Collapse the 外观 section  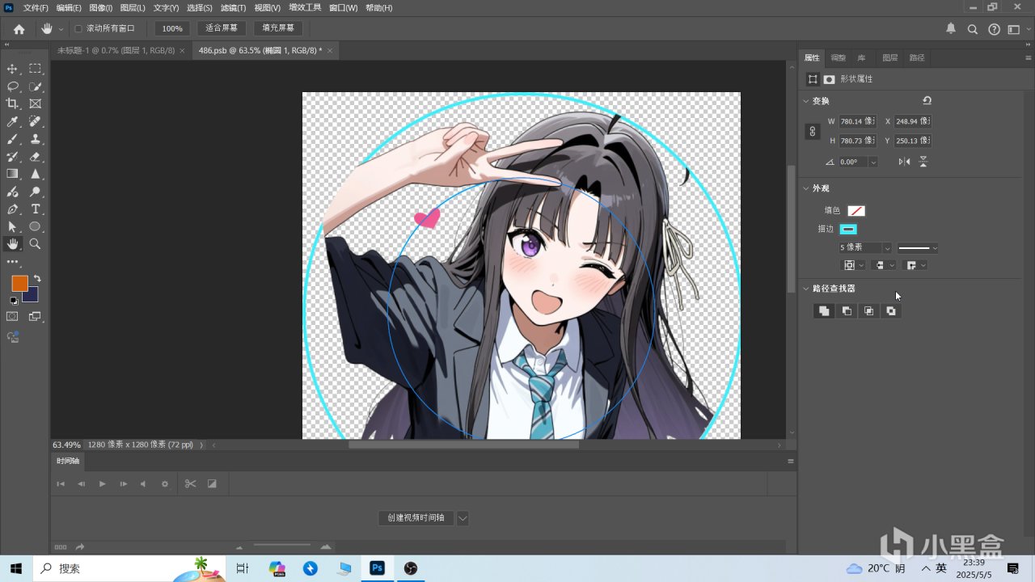coord(805,188)
